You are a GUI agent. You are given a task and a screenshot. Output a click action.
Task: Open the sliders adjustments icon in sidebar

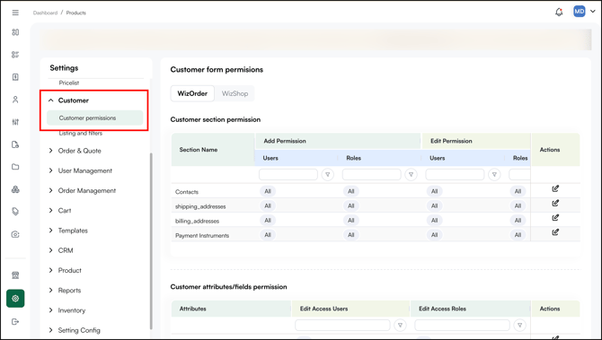pyautogui.click(x=15, y=122)
